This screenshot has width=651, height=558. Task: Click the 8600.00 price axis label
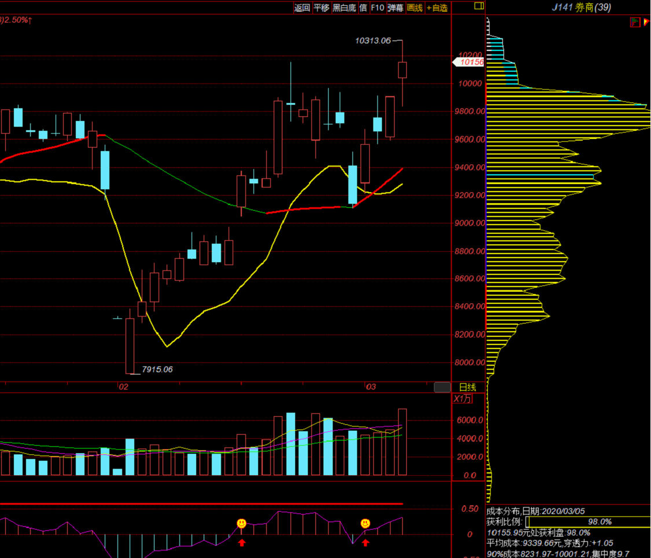(x=469, y=278)
